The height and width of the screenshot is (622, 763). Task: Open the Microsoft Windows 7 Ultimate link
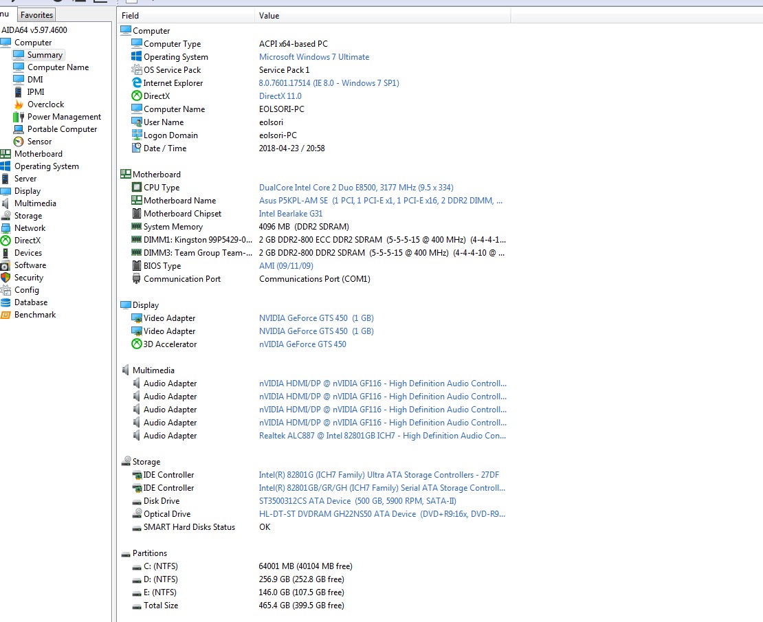tap(314, 56)
